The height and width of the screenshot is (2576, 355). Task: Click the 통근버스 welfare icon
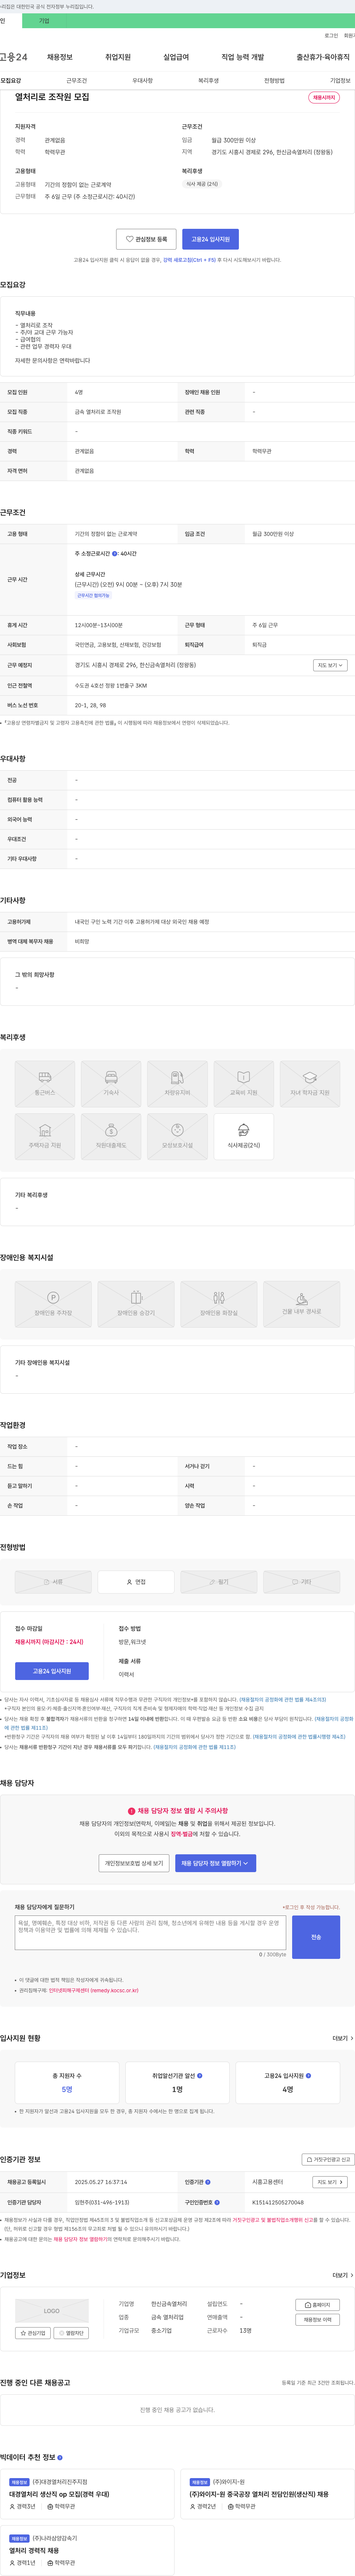(45, 1084)
